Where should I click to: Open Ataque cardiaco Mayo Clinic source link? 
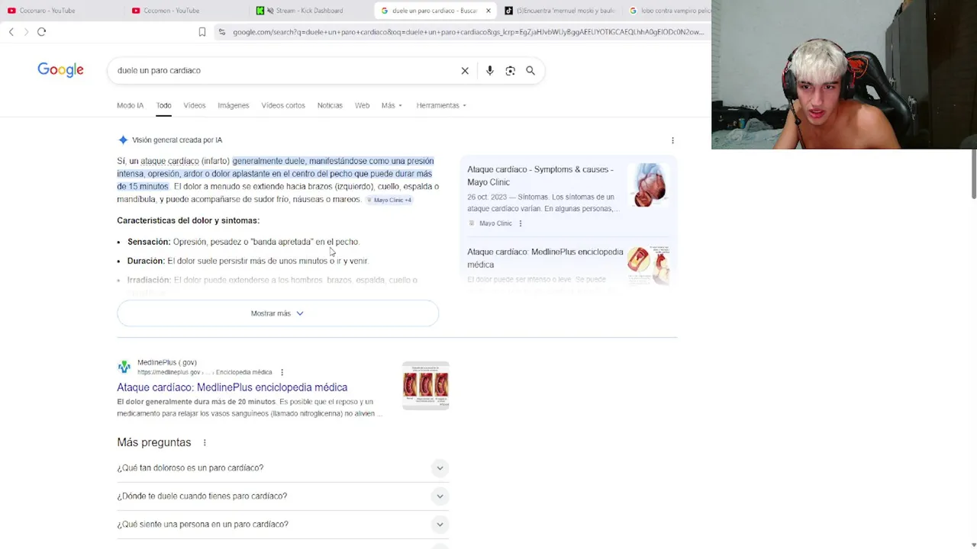pos(540,175)
